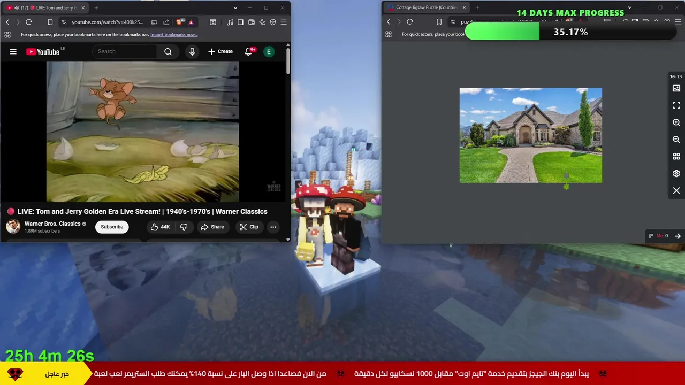685x385 pixels.
Task: Open Warner Bros. Classics channel name link
Action: (x=52, y=224)
